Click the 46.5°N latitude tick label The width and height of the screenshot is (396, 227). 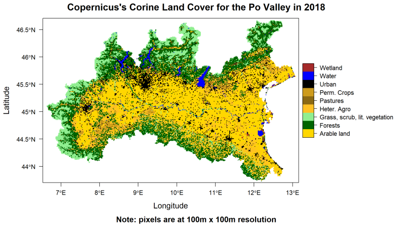(x=26, y=30)
